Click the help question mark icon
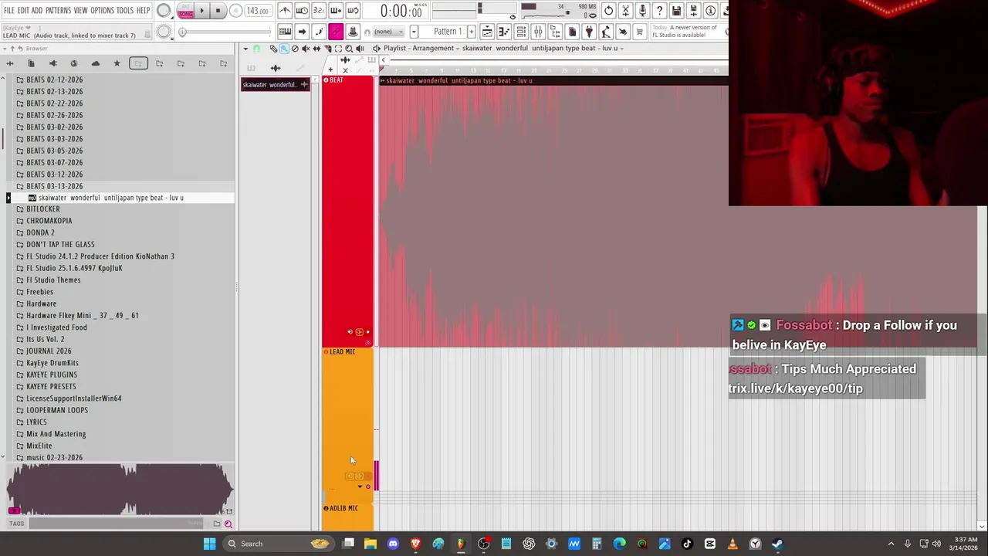988x556 pixels. point(659,10)
